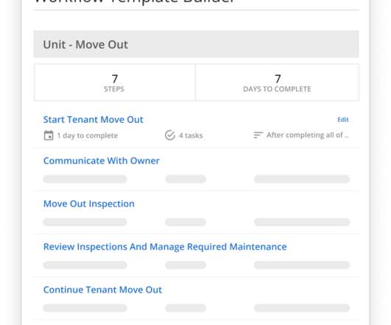391x325 pixels.
Task: Click the calendar icon under Start Tenant Move Out
Action: coord(49,135)
